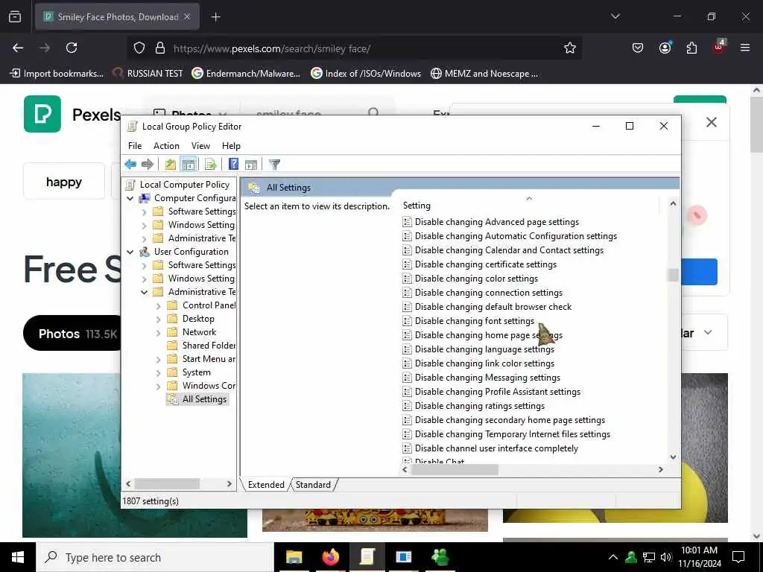The image size is (763, 572).
Task: Click the Windows Start button
Action: 18,557
